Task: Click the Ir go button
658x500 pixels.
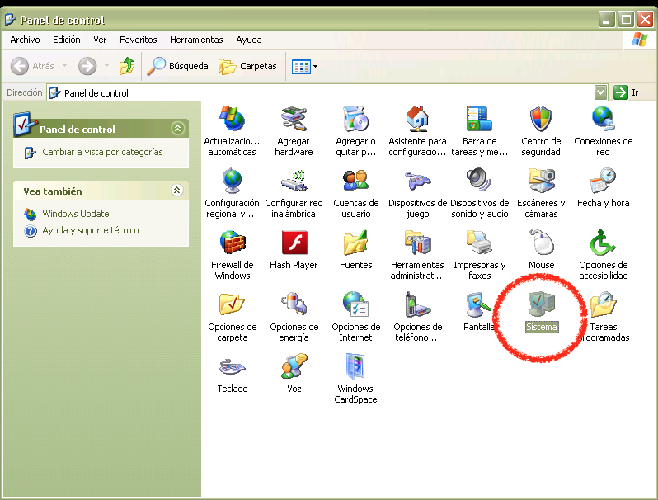Action: (x=626, y=92)
